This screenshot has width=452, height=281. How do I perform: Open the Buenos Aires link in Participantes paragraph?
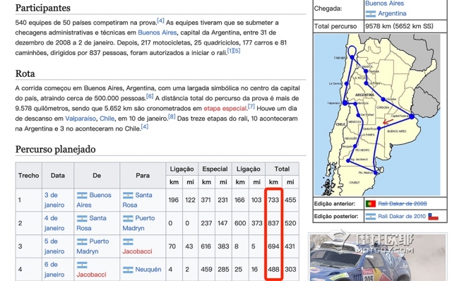[x=157, y=32]
